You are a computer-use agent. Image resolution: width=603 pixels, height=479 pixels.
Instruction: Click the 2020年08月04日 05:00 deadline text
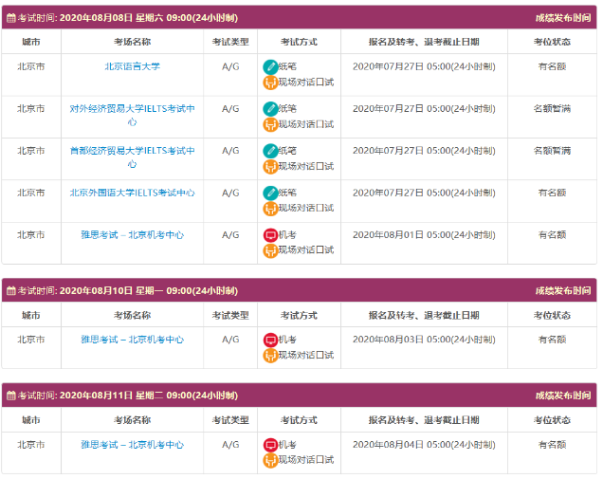[424, 444]
